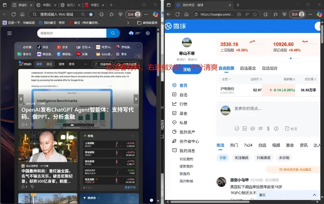The image size is (324, 204).
Task: Click the carousel pagination dots on MSN story
Action: tap(79, 125)
